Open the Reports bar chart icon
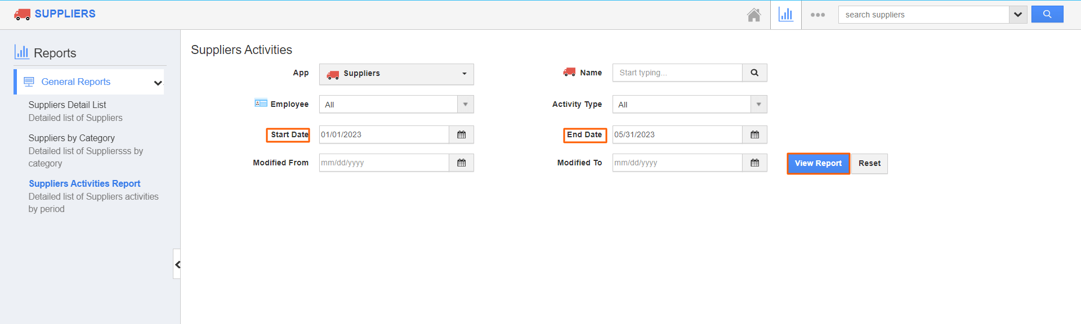This screenshot has height=324, width=1081. (786, 15)
